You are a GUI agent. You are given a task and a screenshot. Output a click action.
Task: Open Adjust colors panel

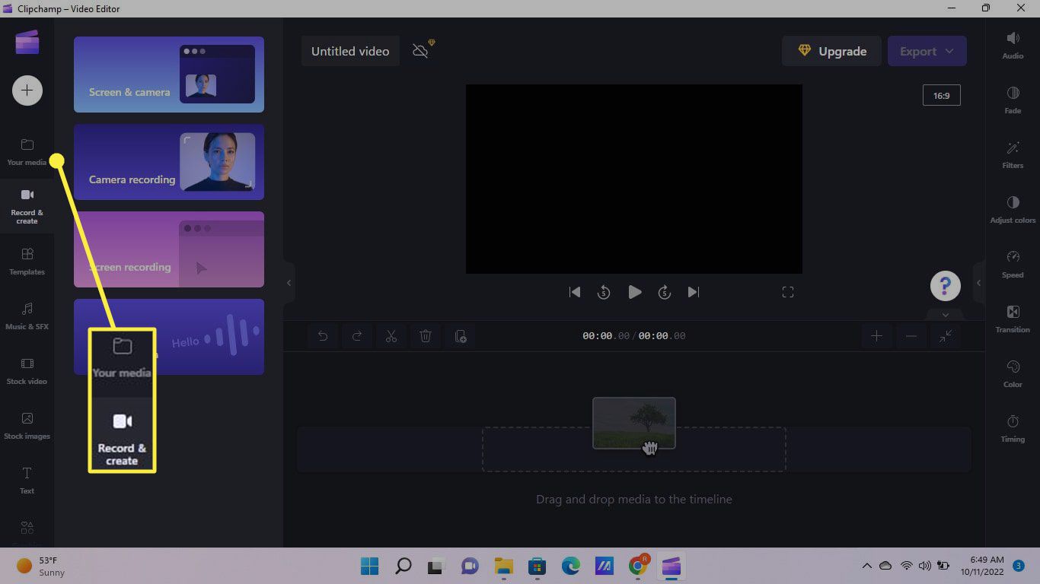pyautogui.click(x=1013, y=209)
